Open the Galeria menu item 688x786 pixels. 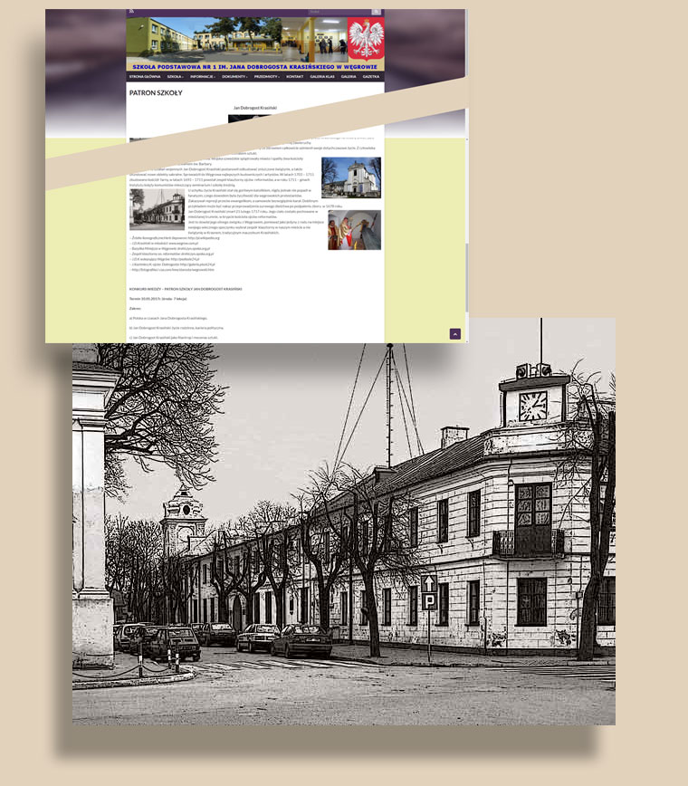click(349, 77)
